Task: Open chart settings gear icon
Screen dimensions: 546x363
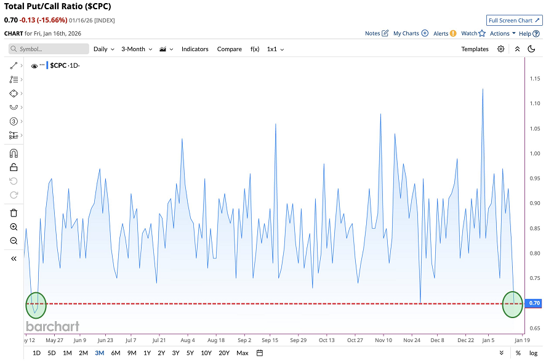Action: point(501,49)
